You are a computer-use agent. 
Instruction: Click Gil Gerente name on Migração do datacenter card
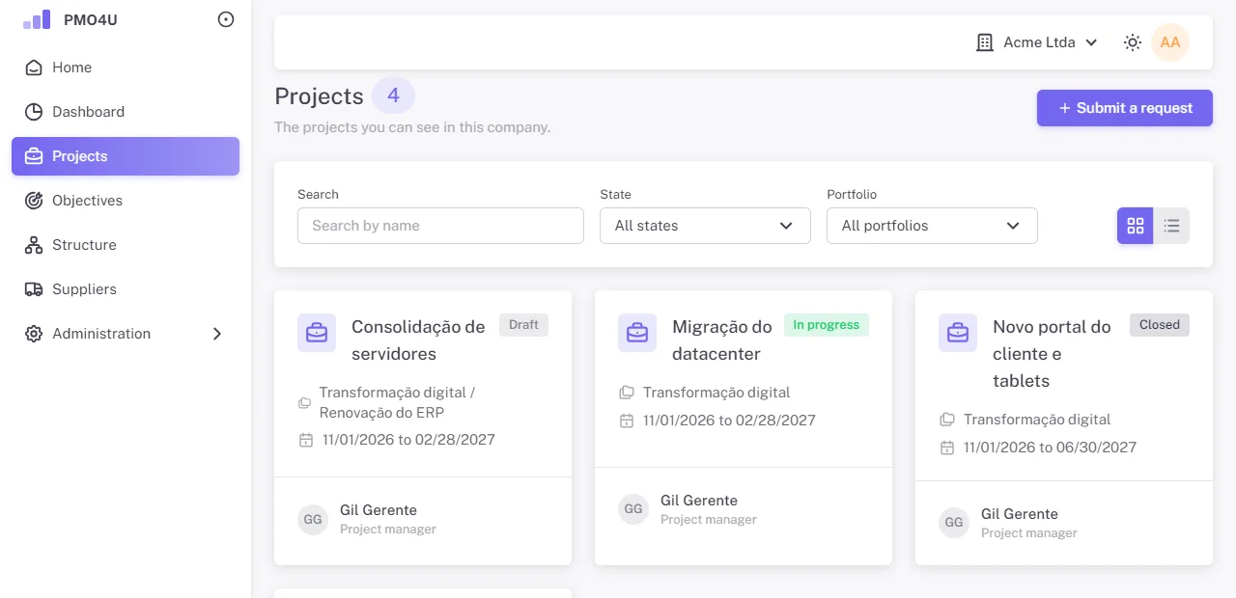click(699, 501)
